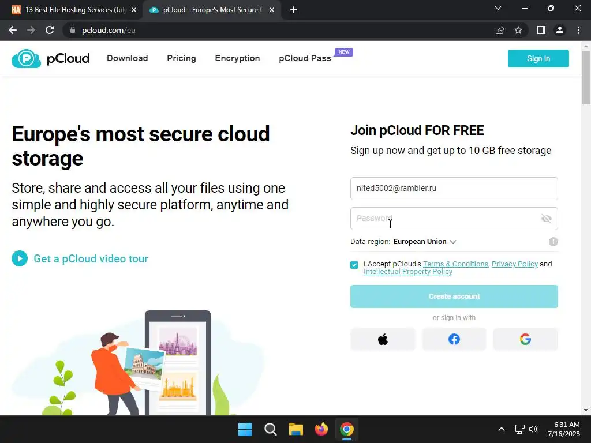Open Chrome three-dot menu
The height and width of the screenshot is (443, 591).
tap(578, 30)
